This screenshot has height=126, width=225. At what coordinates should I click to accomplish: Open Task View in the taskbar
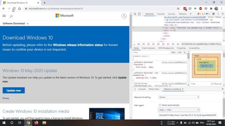tap(20, 123)
